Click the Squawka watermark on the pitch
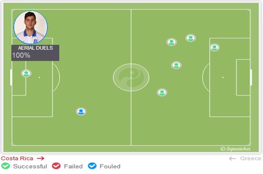 pyautogui.click(x=235, y=149)
